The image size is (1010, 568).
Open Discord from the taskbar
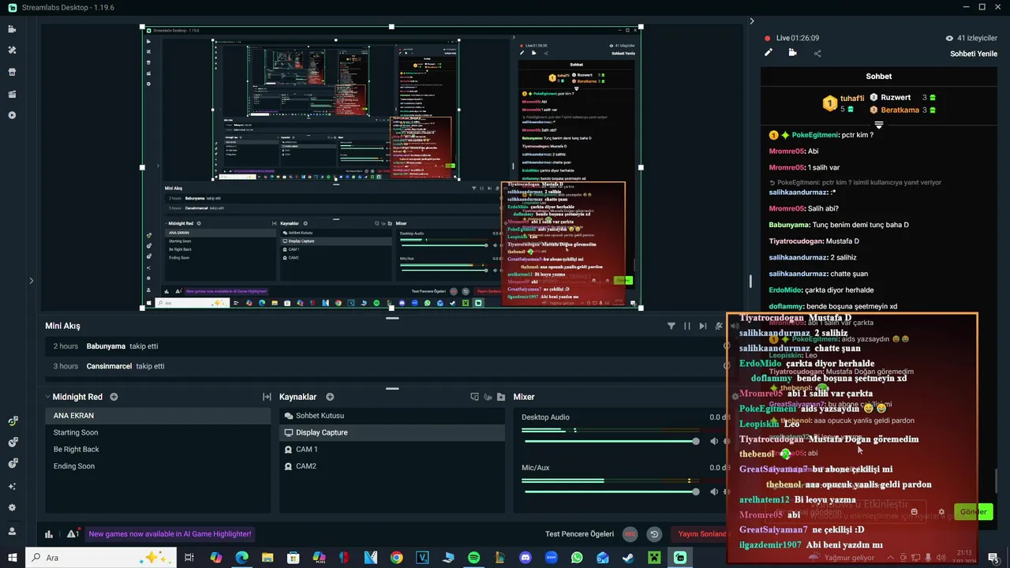(526, 558)
